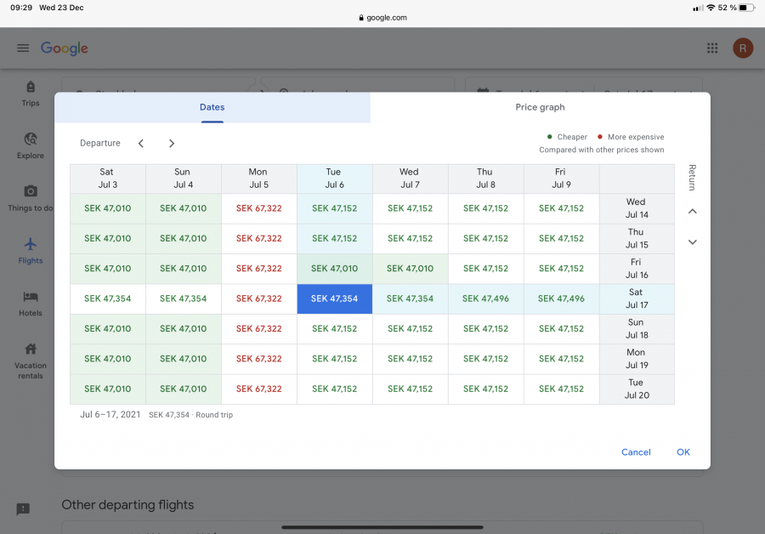This screenshot has width=765, height=534.
Task: Shift return dates earlier with up chevron
Action: tap(692, 211)
